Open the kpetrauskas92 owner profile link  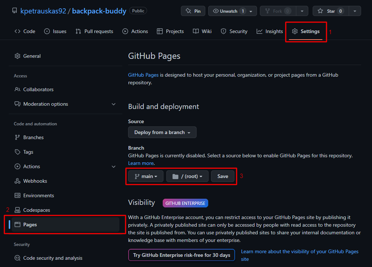pyautogui.click(x=43, y=11)
